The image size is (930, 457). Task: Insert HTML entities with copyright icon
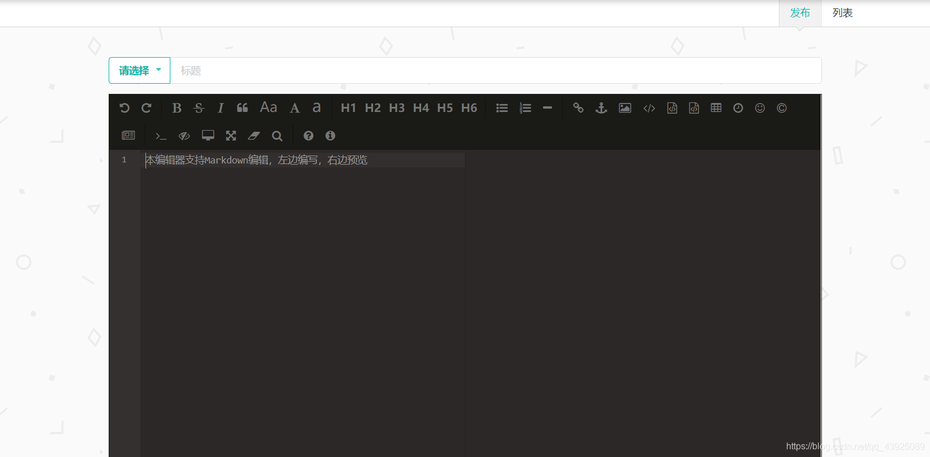pos(782,108)
